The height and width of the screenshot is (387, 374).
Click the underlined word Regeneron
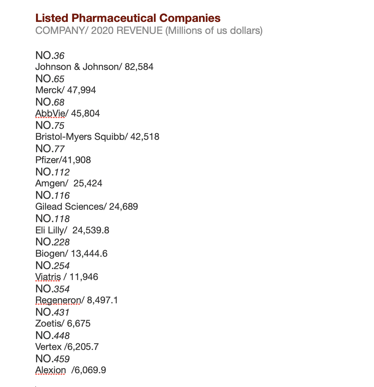tap(58, 300)
